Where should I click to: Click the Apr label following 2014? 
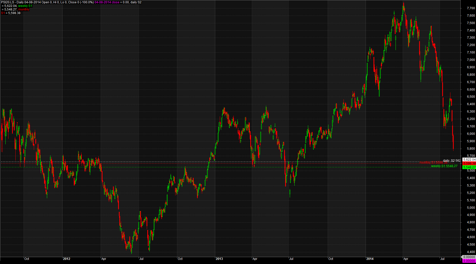pos(406,259)
